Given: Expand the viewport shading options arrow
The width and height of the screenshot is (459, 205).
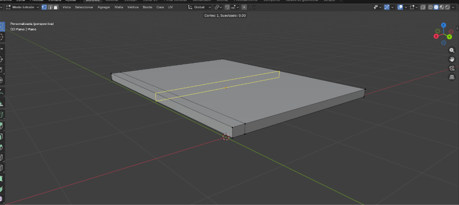Looking at the screenshot, I should pos(454,8).
